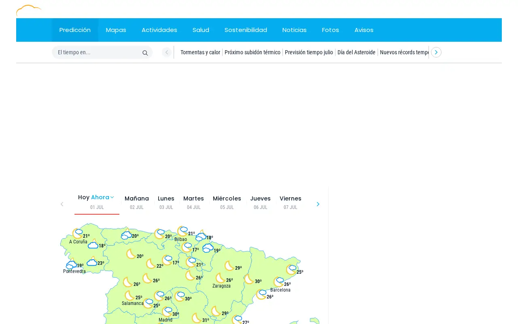The image size is (518, 324).
Task: Open the Tormentas y calor article
Action: (200, 52)
